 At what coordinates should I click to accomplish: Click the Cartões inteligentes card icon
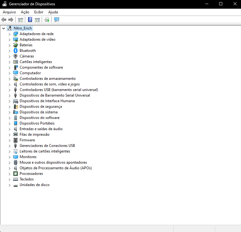(x=16, y=62)
